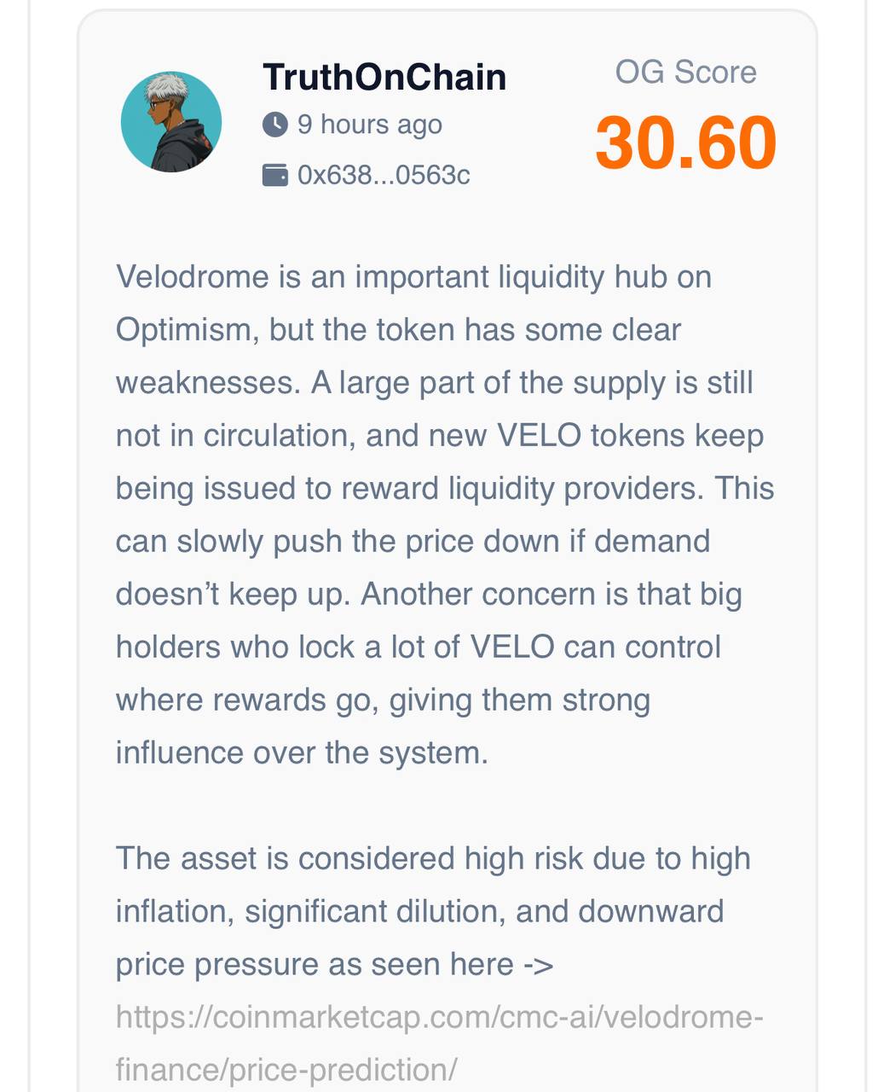Click "influence over the system." text
This screenshot has width=895, height=1092.
click(302, 753)
